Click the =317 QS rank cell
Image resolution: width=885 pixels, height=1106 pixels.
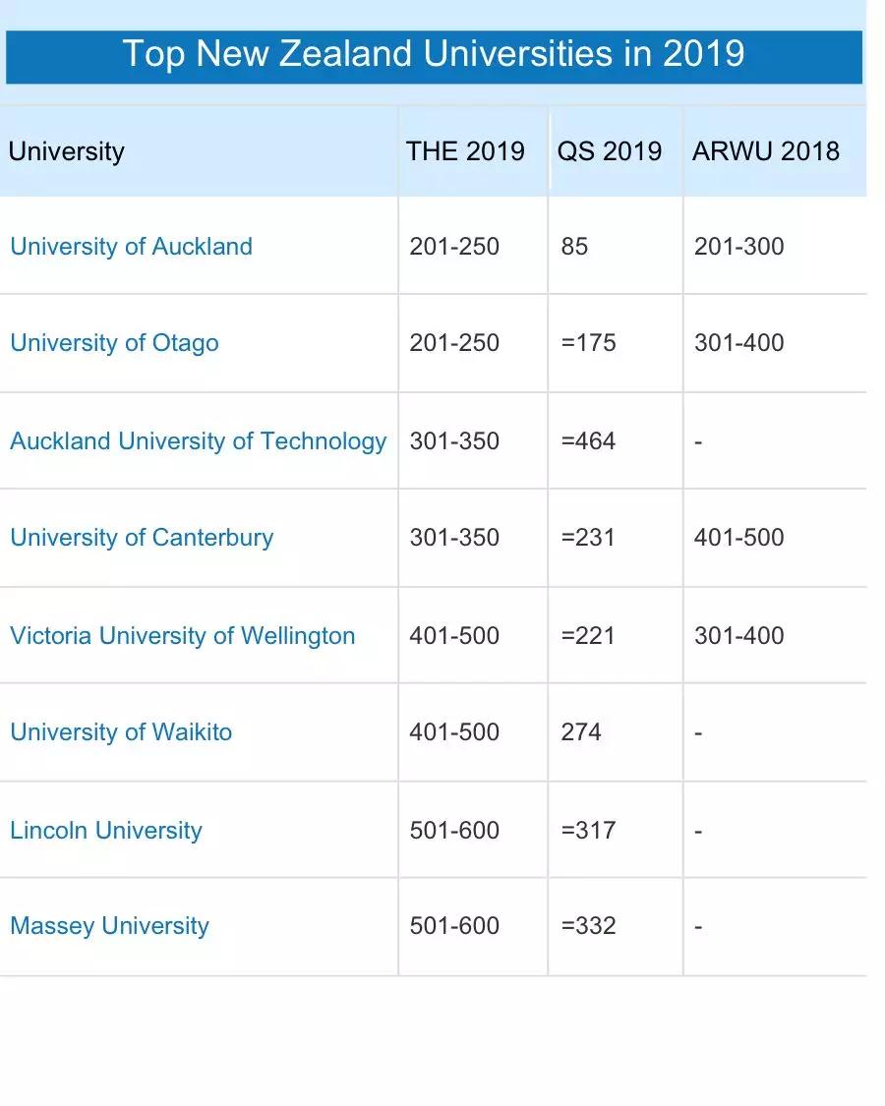pos(588,830)
